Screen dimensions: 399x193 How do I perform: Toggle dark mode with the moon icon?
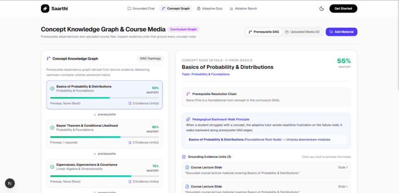322,8
